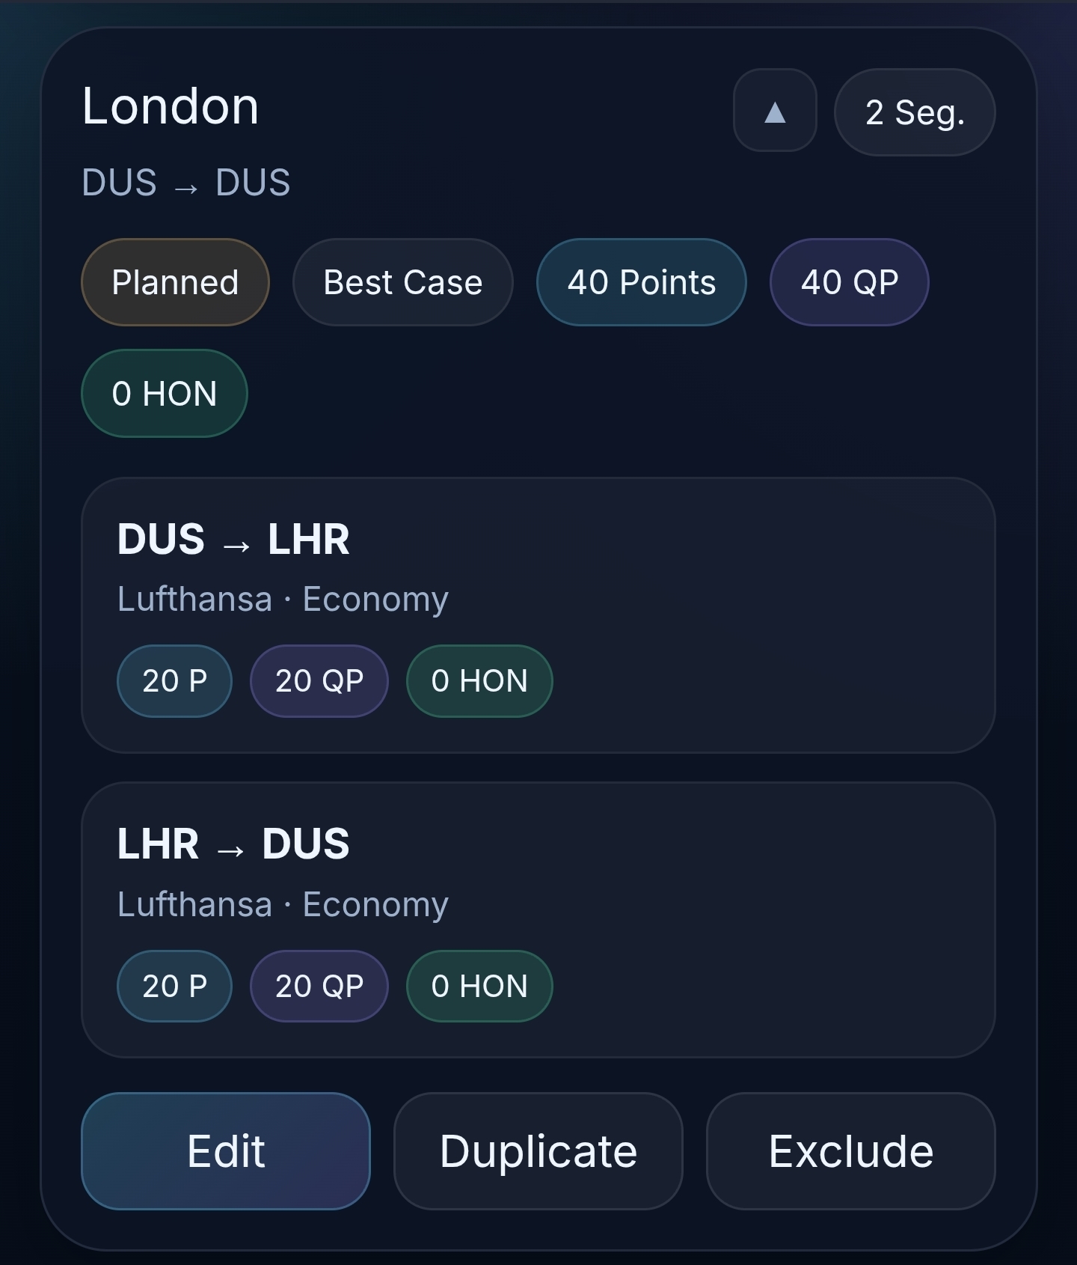Click 20 QP in DUS → LHR segment
The height and width of the screenshot is (1265, 1077).
click(319, 680)
